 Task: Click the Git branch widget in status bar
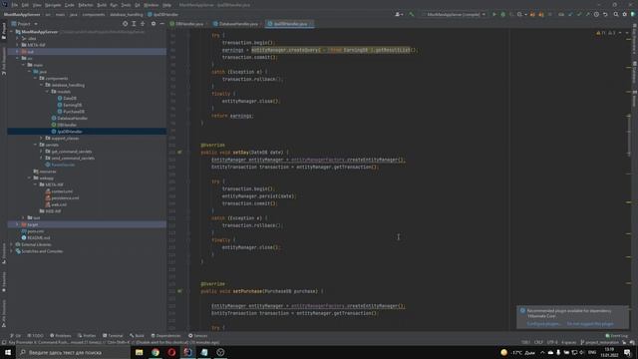point(600,342)
